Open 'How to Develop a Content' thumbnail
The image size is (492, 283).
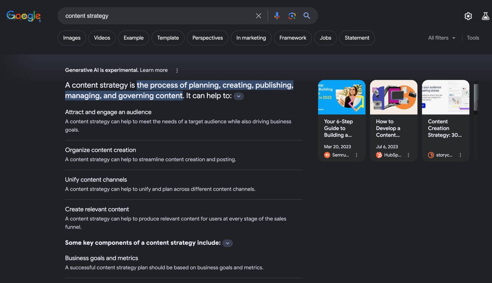[x=394, y=97]
